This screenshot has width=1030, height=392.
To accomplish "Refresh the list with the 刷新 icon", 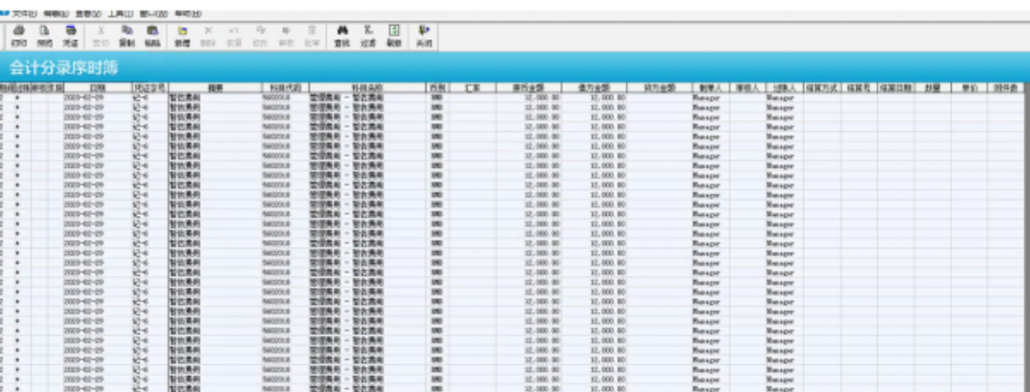I will (393, 36).
